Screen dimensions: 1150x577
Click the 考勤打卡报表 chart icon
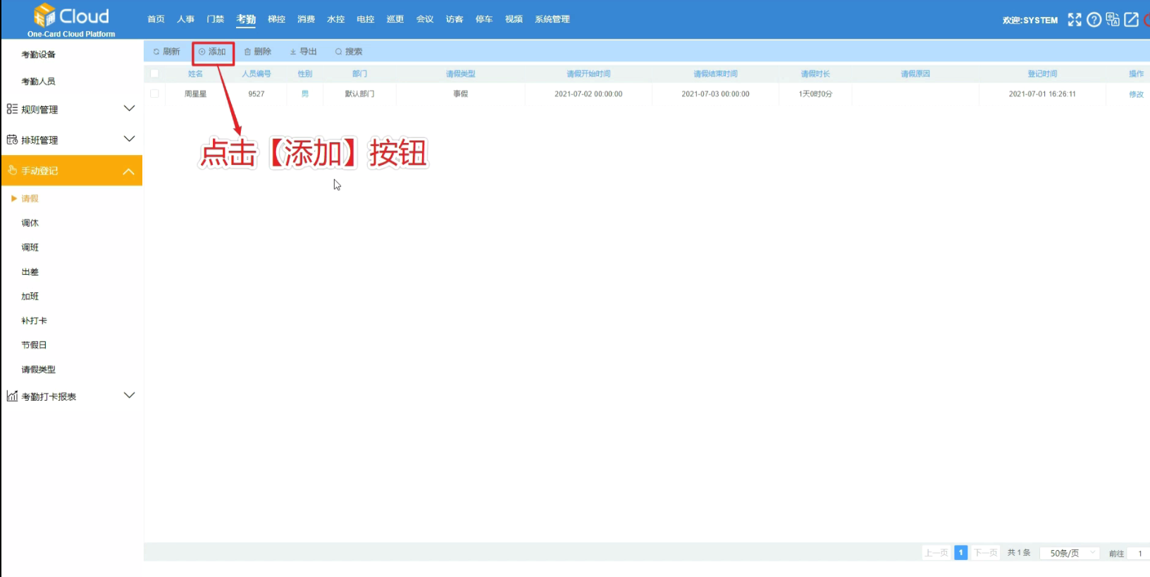pos(12,396)
